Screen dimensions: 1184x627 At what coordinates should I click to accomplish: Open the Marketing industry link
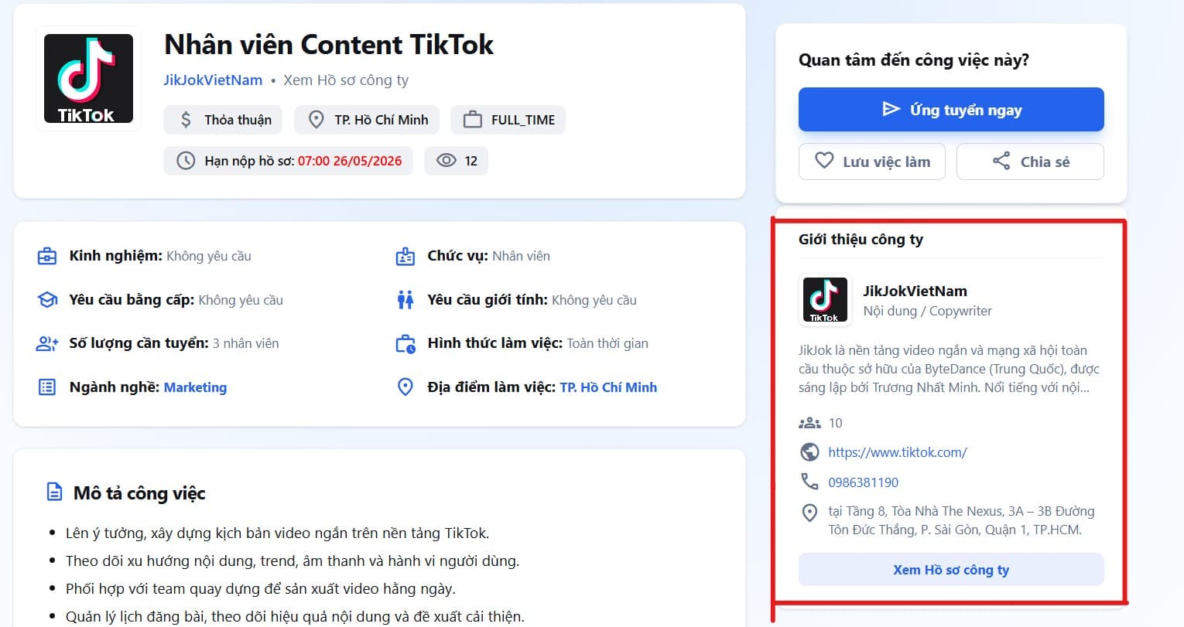[x=196, y=387]
